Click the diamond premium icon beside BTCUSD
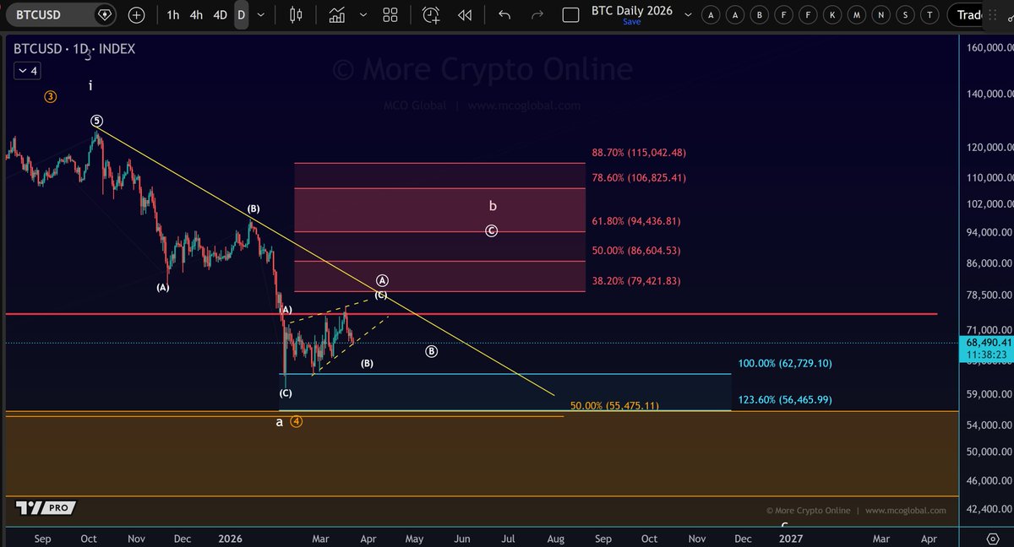 [104, 15]
